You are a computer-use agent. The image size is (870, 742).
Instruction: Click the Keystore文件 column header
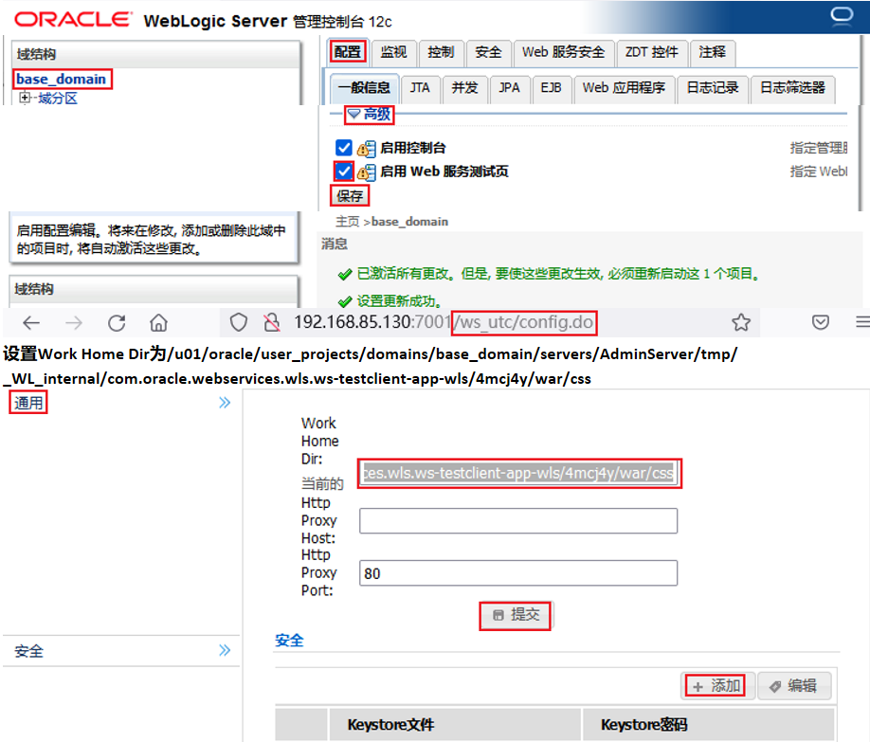click(455, 725)
